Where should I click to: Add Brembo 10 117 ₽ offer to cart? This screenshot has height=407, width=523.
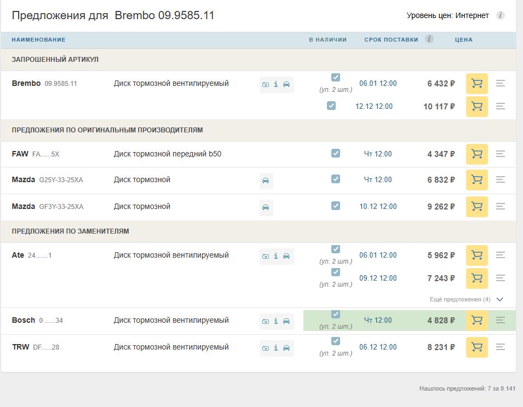click(476, 107)
